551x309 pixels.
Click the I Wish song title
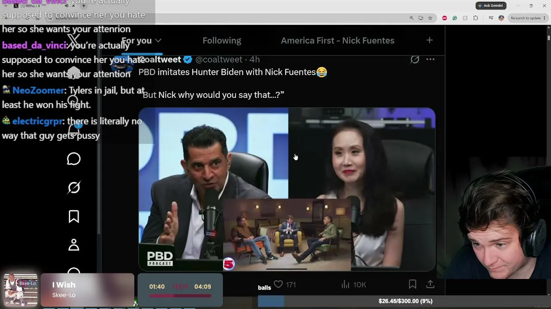click(64, 285)
